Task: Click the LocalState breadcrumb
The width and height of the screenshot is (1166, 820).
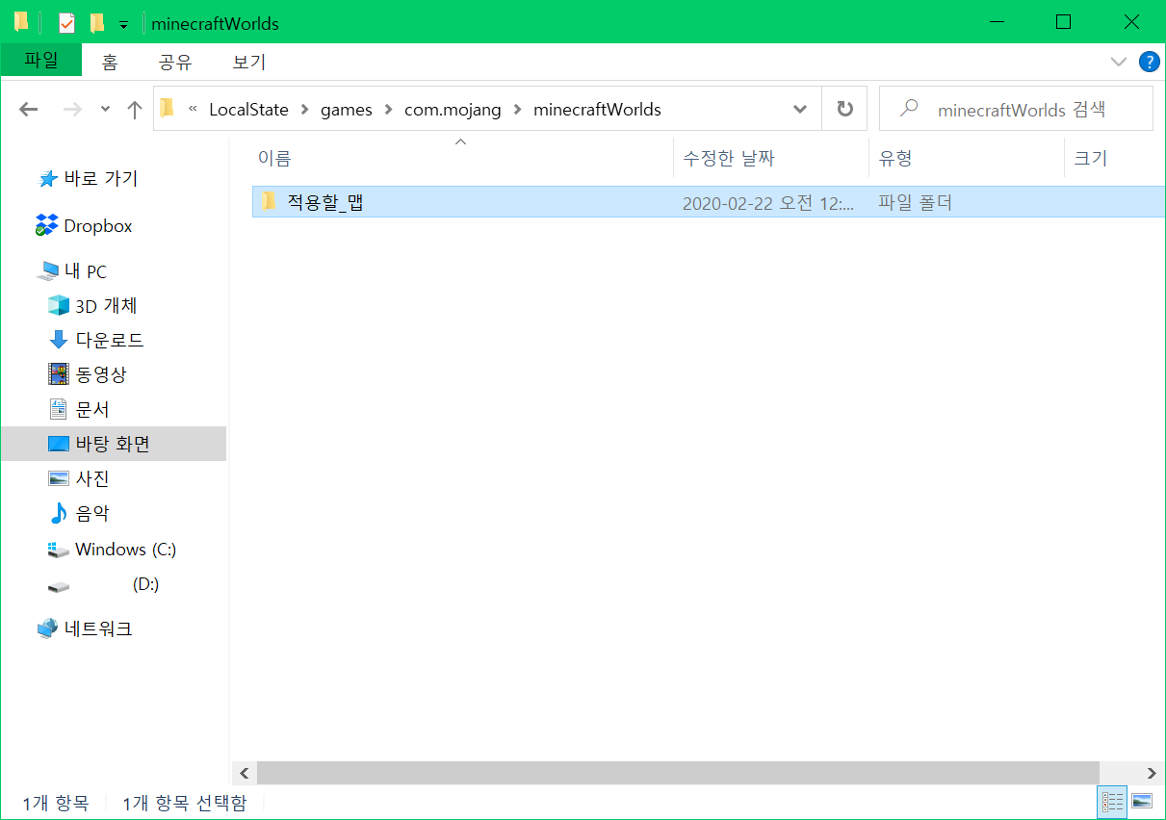Action: pyautogui.click(x=248, y=110)
